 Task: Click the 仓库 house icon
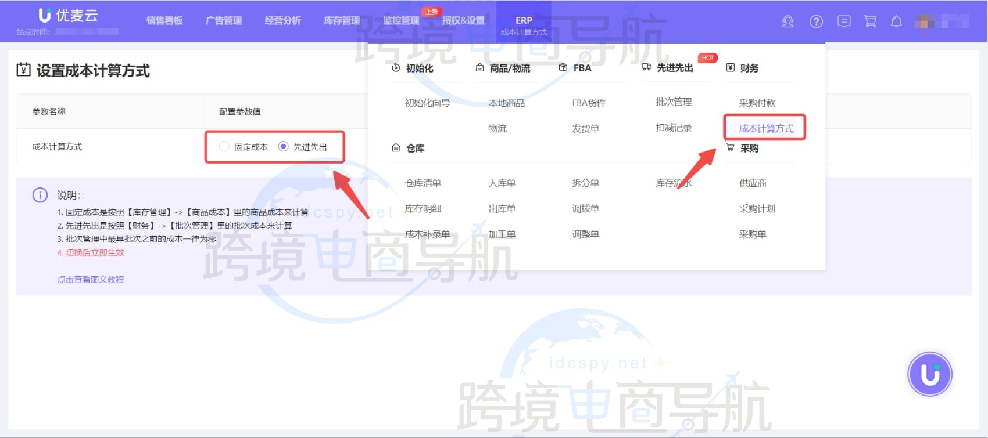(396, 148)
